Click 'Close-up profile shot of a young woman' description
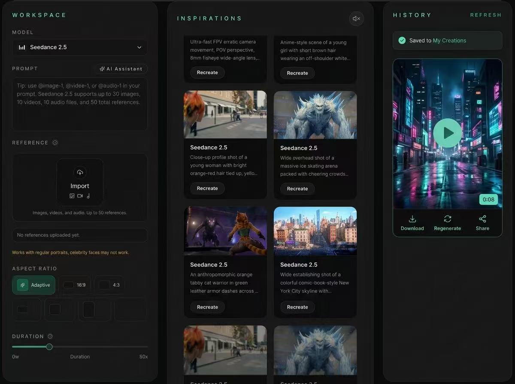 pos(224,165)
